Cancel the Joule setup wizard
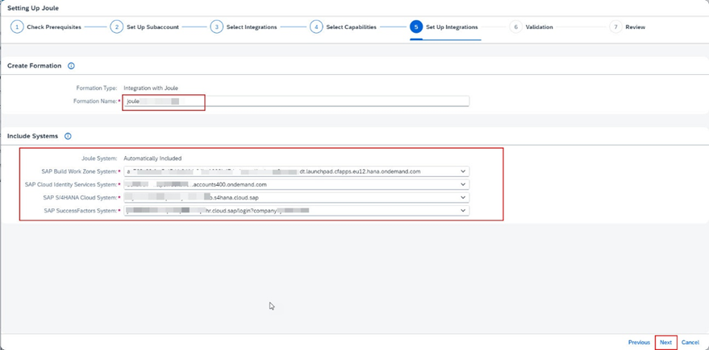This screenshot has height=350, width=709. pos(690,343)
